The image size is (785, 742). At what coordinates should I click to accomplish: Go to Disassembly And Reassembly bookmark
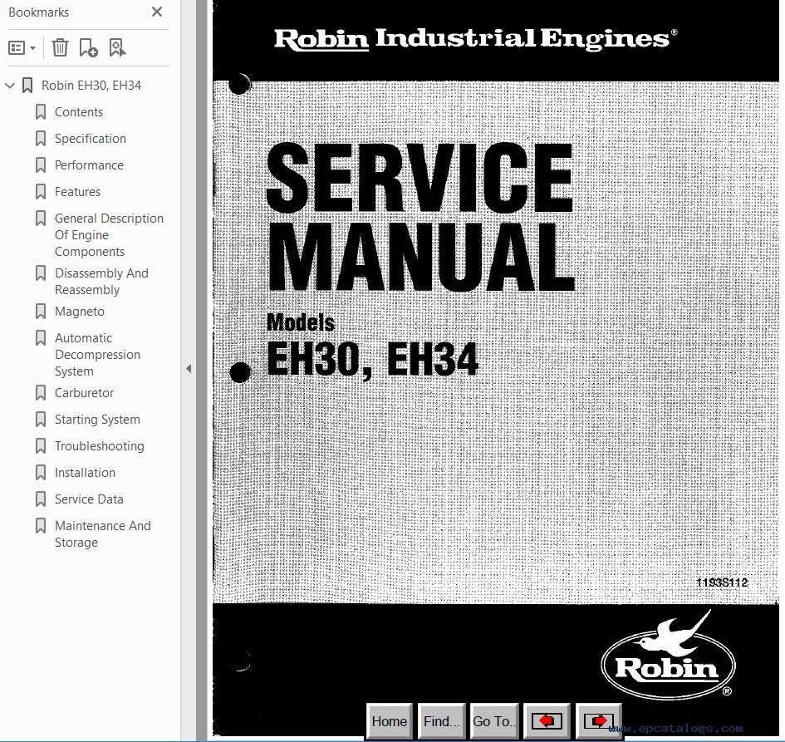point(101,282)
